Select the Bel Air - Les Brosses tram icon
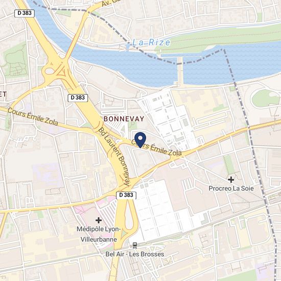This screenshot has height=281, width=281. [135, 246]
